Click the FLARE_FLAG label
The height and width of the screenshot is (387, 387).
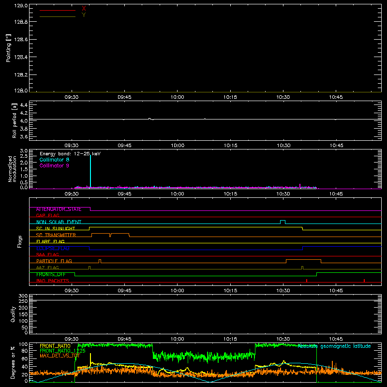click(50, 241)
